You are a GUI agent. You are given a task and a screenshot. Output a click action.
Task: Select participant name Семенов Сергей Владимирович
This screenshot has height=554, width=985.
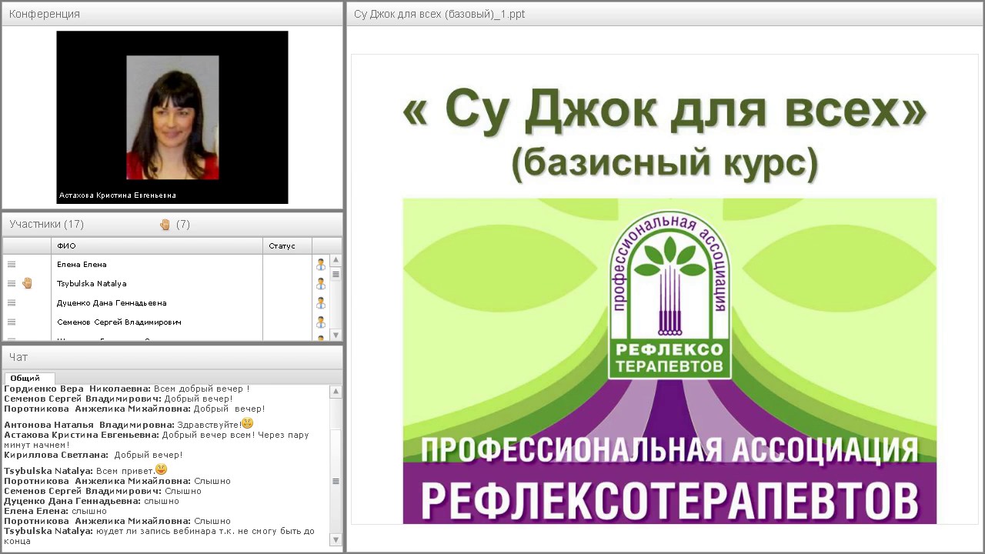point(119,322)
